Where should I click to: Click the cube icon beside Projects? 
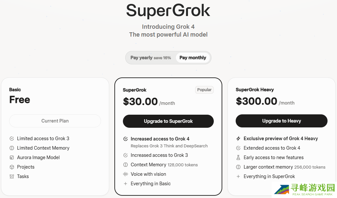12,167
